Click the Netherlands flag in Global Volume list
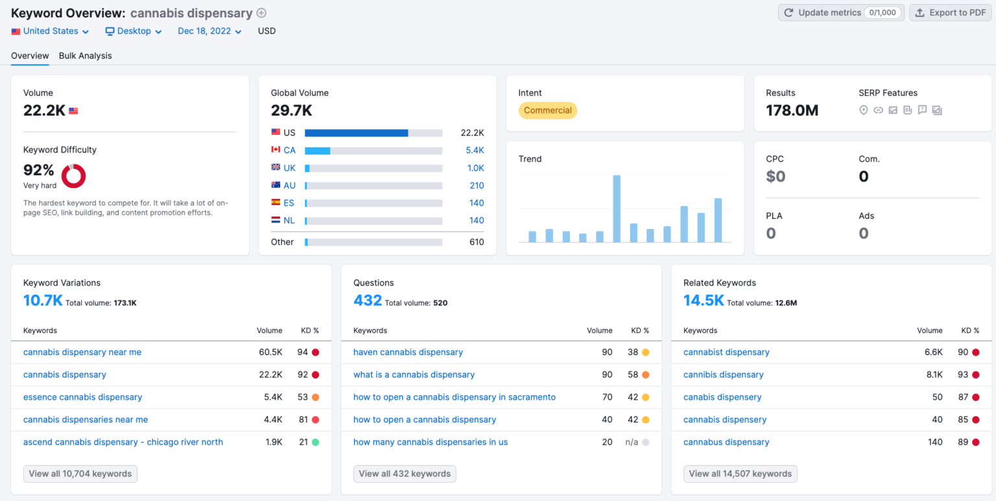The width and height of the screenshot is (996, 501). pyautogui.click(x=276, y=220)
